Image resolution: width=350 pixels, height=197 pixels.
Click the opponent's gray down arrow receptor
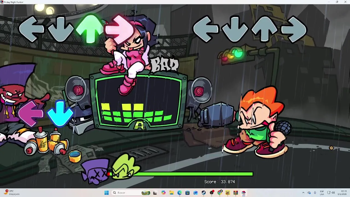pyautogui.click(x=60, y=30)
